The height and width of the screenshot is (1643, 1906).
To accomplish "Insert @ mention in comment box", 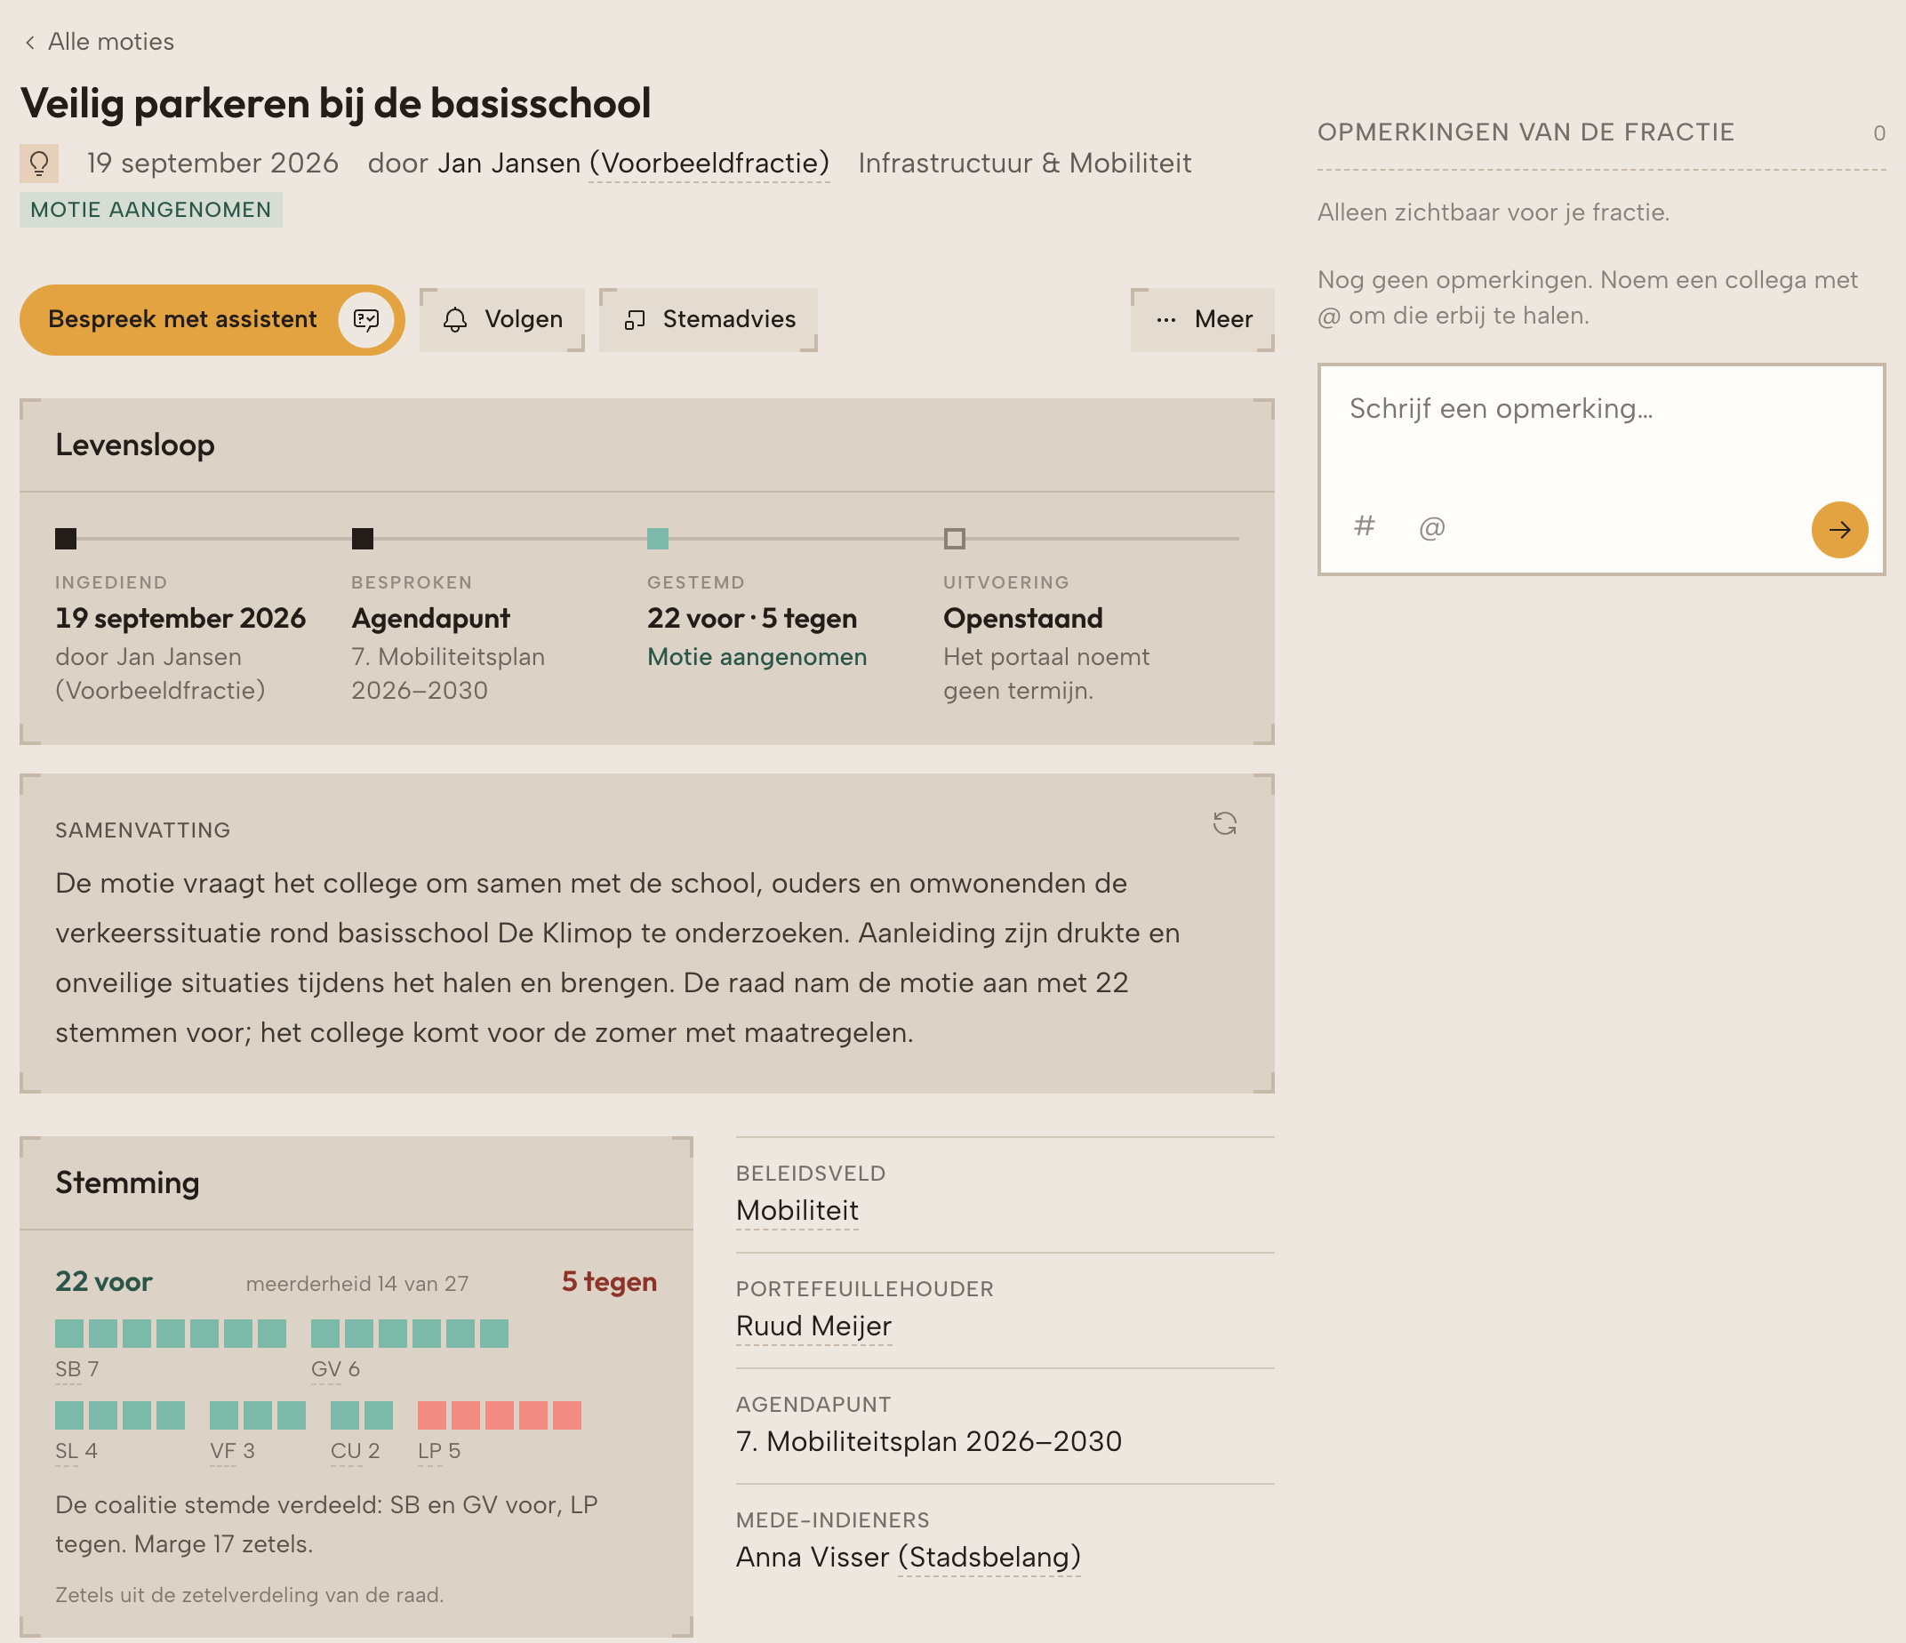I will click(1431, 528).
